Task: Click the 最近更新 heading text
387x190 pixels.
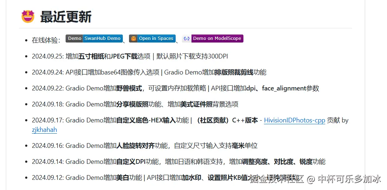Action: [x=66, y=17]
